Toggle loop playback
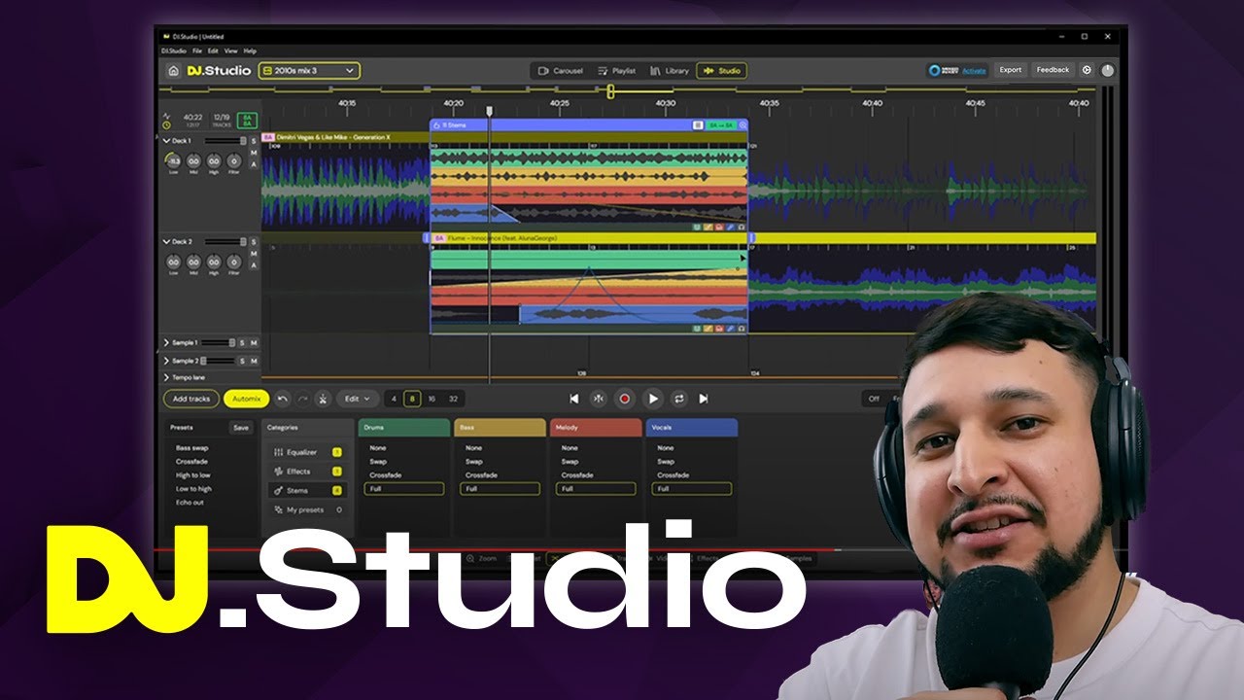 pyautogui.click(x=678, y=399)
